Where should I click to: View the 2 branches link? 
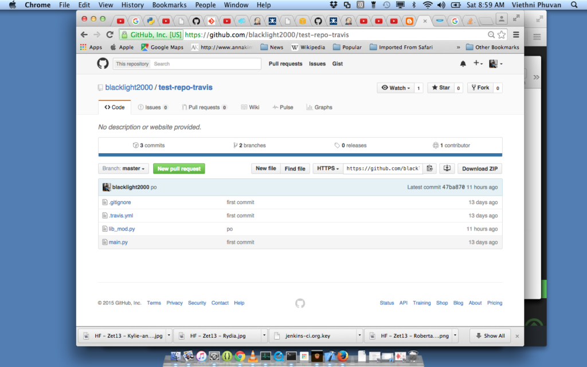249,145
